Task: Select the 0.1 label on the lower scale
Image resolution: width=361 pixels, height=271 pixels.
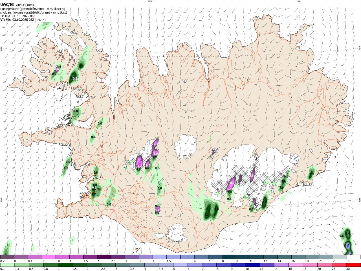Action: [2, 269]
